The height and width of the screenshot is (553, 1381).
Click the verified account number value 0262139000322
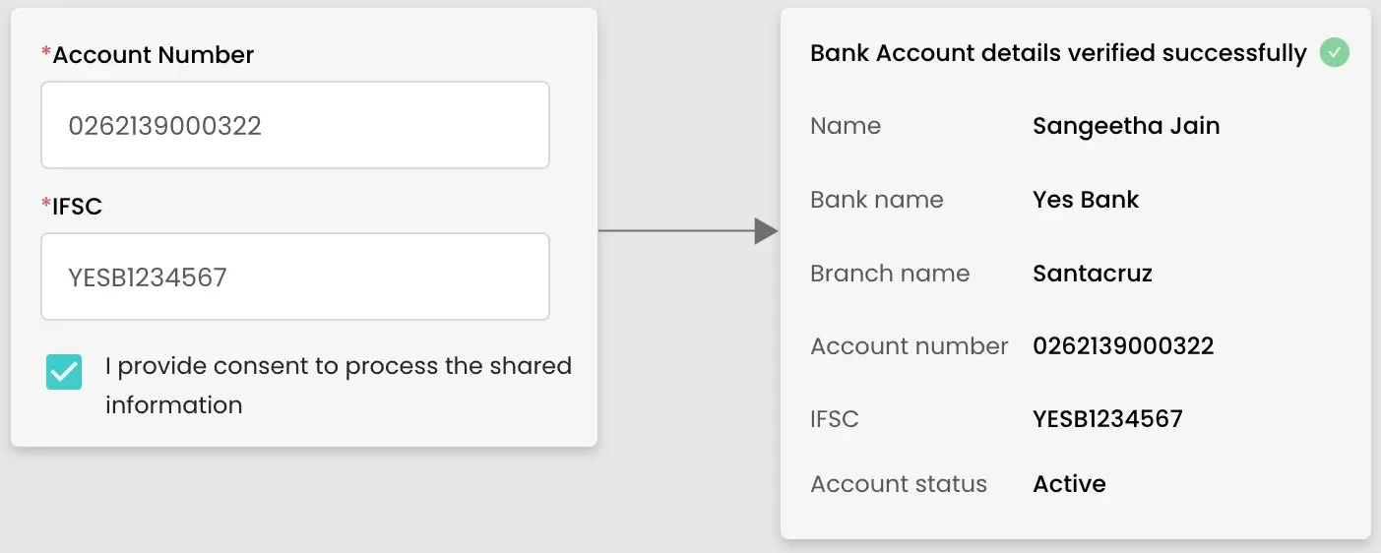pyautogui.click(x=1123, y=346)
